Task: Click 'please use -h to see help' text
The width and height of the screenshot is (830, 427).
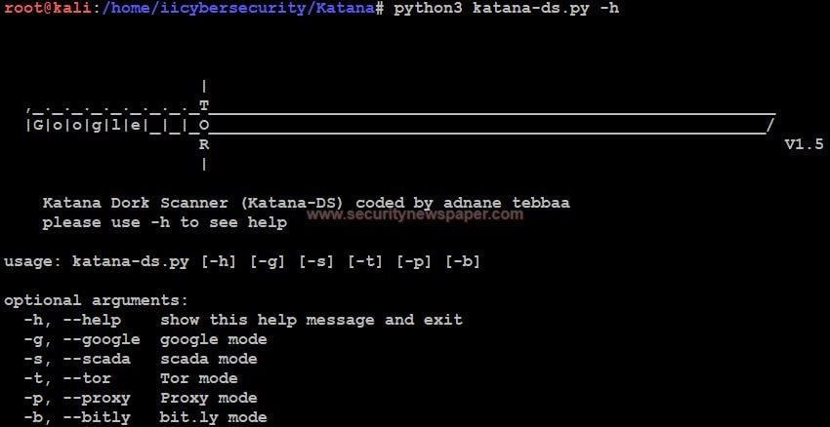Action: [x=165, y=222]
